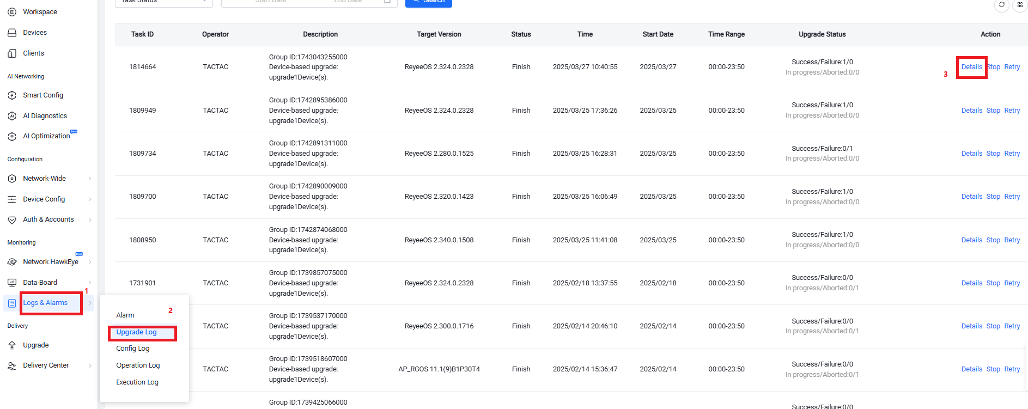The width and height of the screenshot is (1028, 409).
Task: Open the column settings grid icon
Action: [x=1020, y=5]
